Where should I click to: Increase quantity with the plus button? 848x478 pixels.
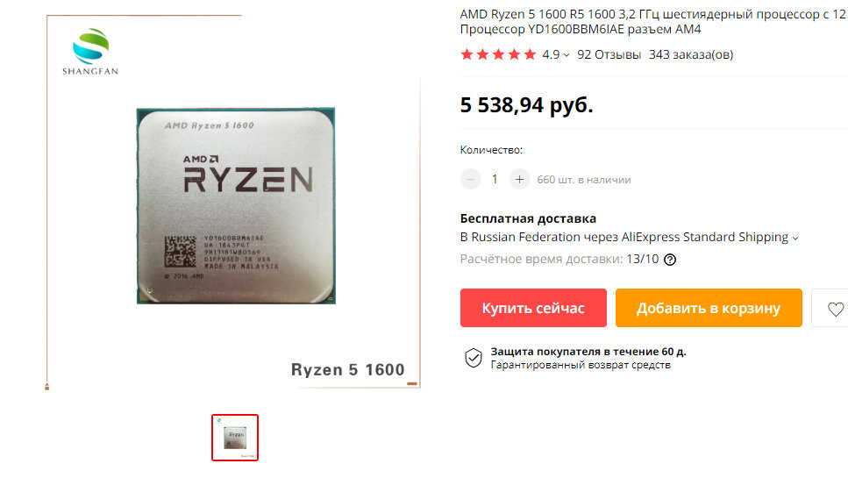(519, 180)
